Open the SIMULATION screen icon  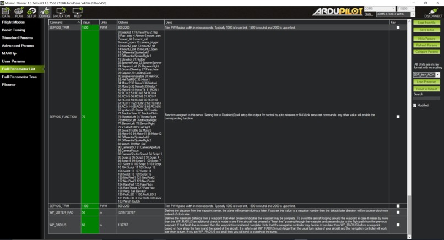[61, 12]
